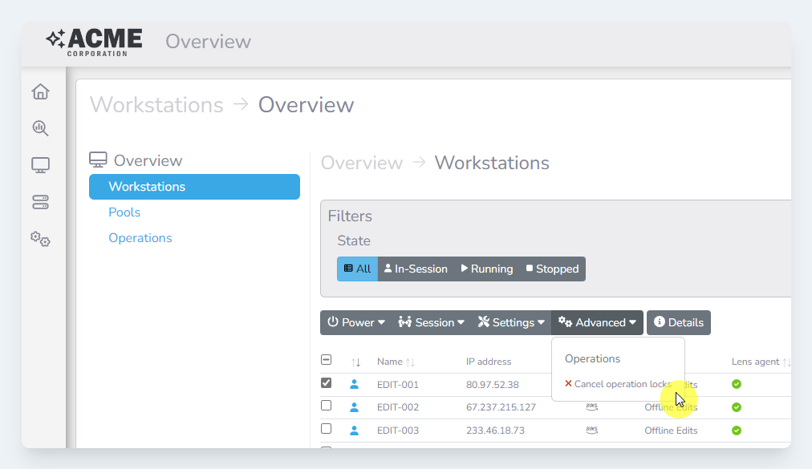Open the Settings dropdown in toolbar
The height and width of the screenshot is (469, 812).
[511, 322]
